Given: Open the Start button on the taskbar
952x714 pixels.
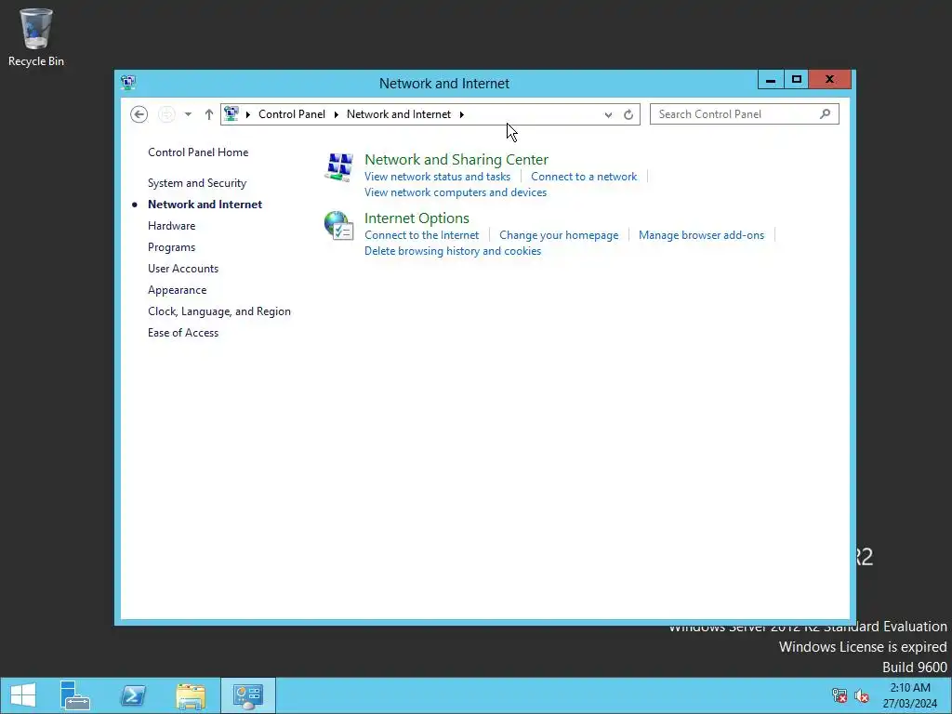Looking at the screenshot, I should [x=23, y=695].
